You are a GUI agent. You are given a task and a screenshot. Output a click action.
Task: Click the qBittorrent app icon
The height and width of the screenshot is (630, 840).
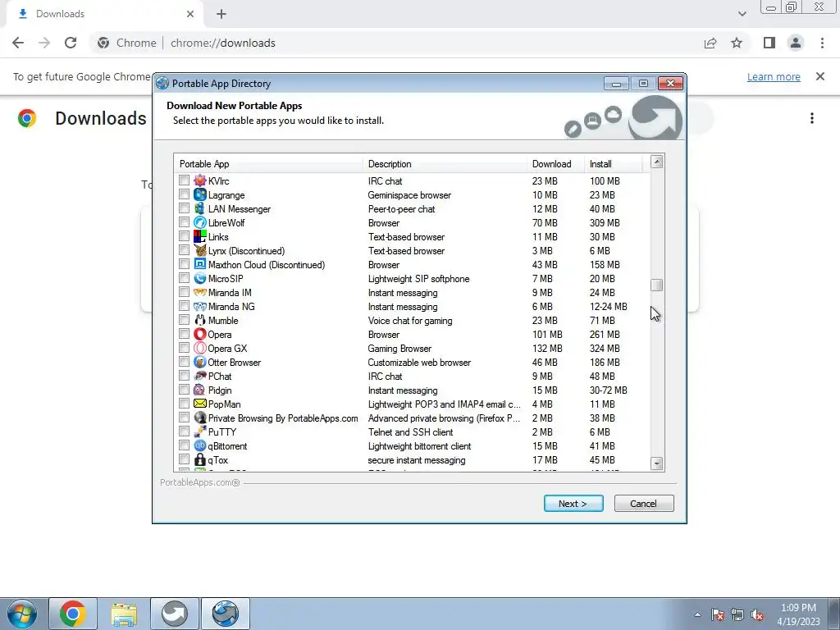(x=200, y=445)
